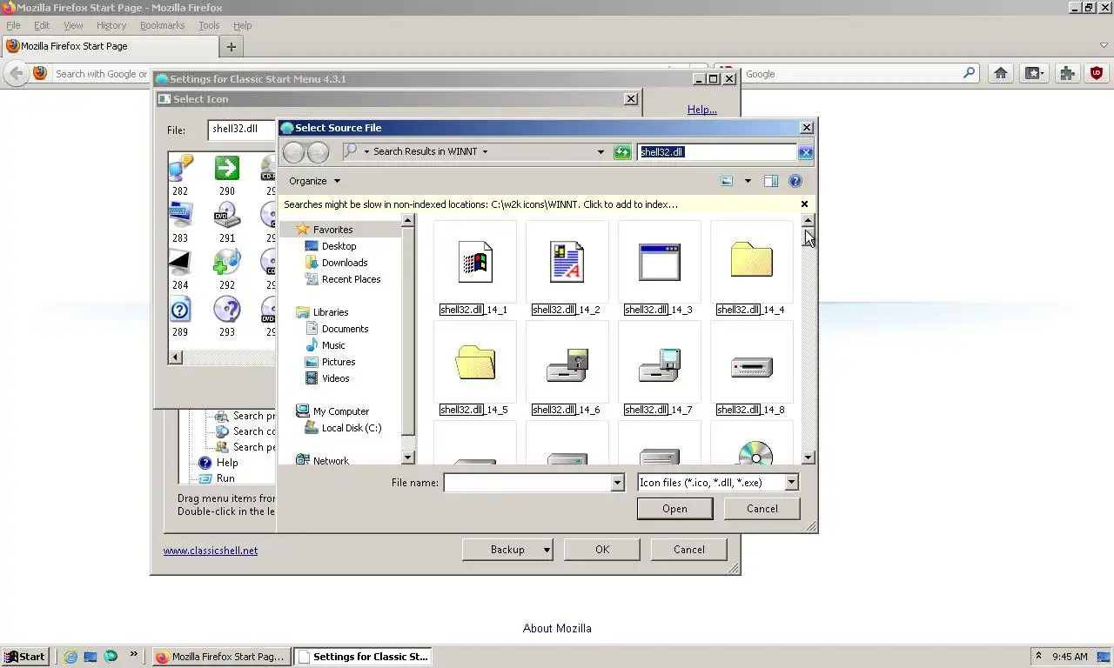Click the Select Icon File text field
The image size is (1114, 668).
coord(243,129)
